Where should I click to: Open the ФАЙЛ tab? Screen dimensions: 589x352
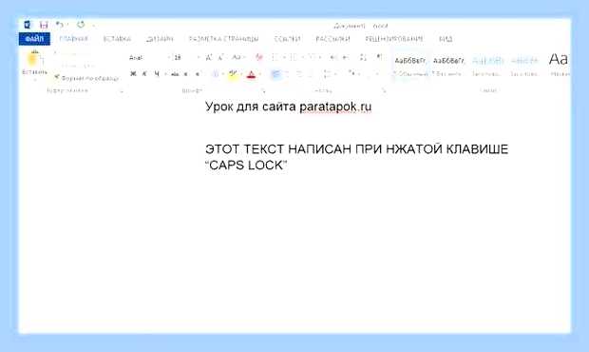(x=34, y=39)
